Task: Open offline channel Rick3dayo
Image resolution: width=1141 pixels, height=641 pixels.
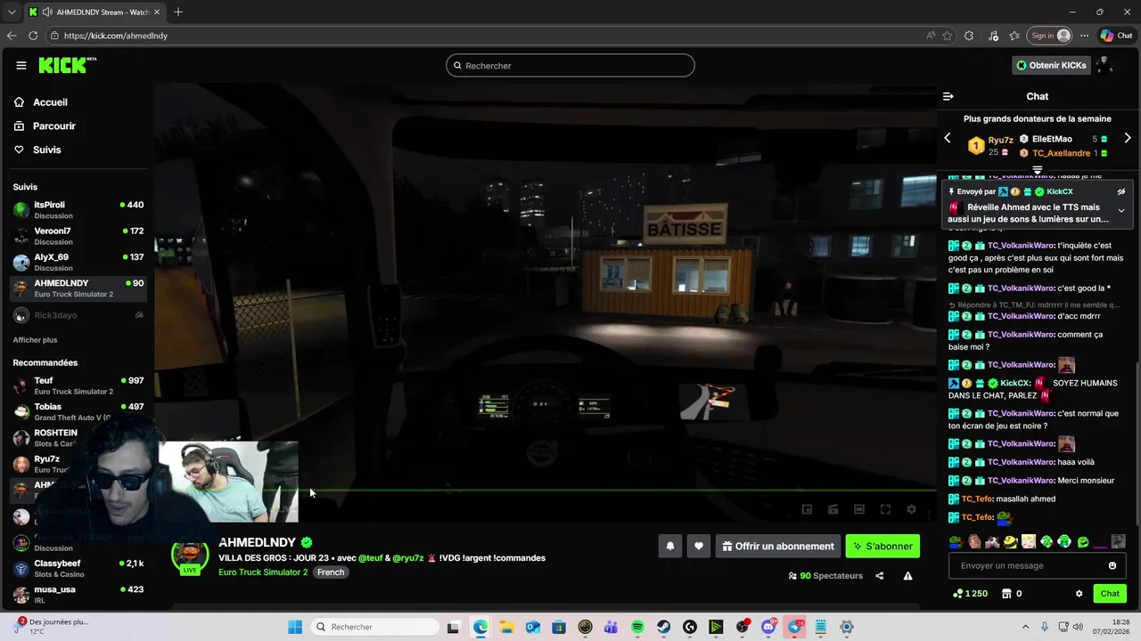Action: coord(78,315)
